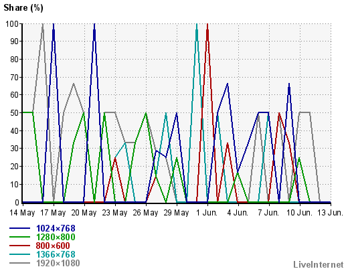The image size is (348, 271).
Task: Click the 1024×768 legend label
Action: (56, 228)
